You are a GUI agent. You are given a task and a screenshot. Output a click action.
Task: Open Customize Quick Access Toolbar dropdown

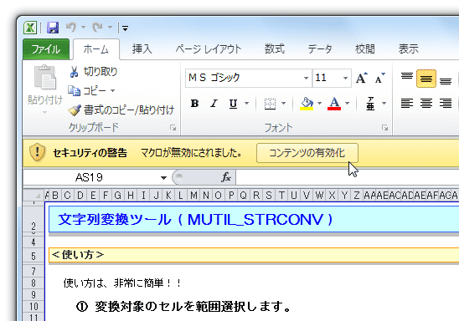pos(125,28)
